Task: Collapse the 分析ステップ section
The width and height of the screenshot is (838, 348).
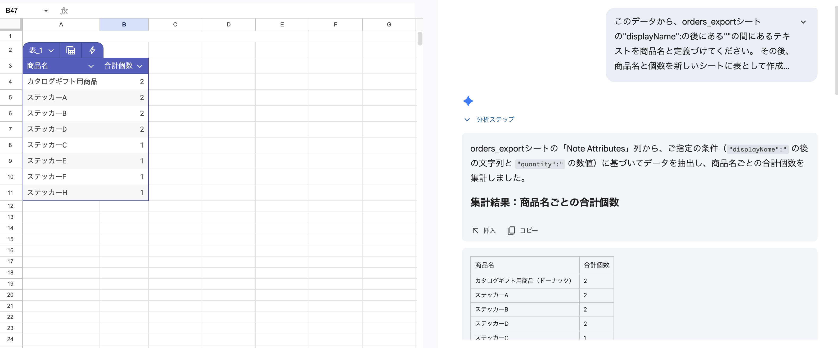Action: (467, 120)
